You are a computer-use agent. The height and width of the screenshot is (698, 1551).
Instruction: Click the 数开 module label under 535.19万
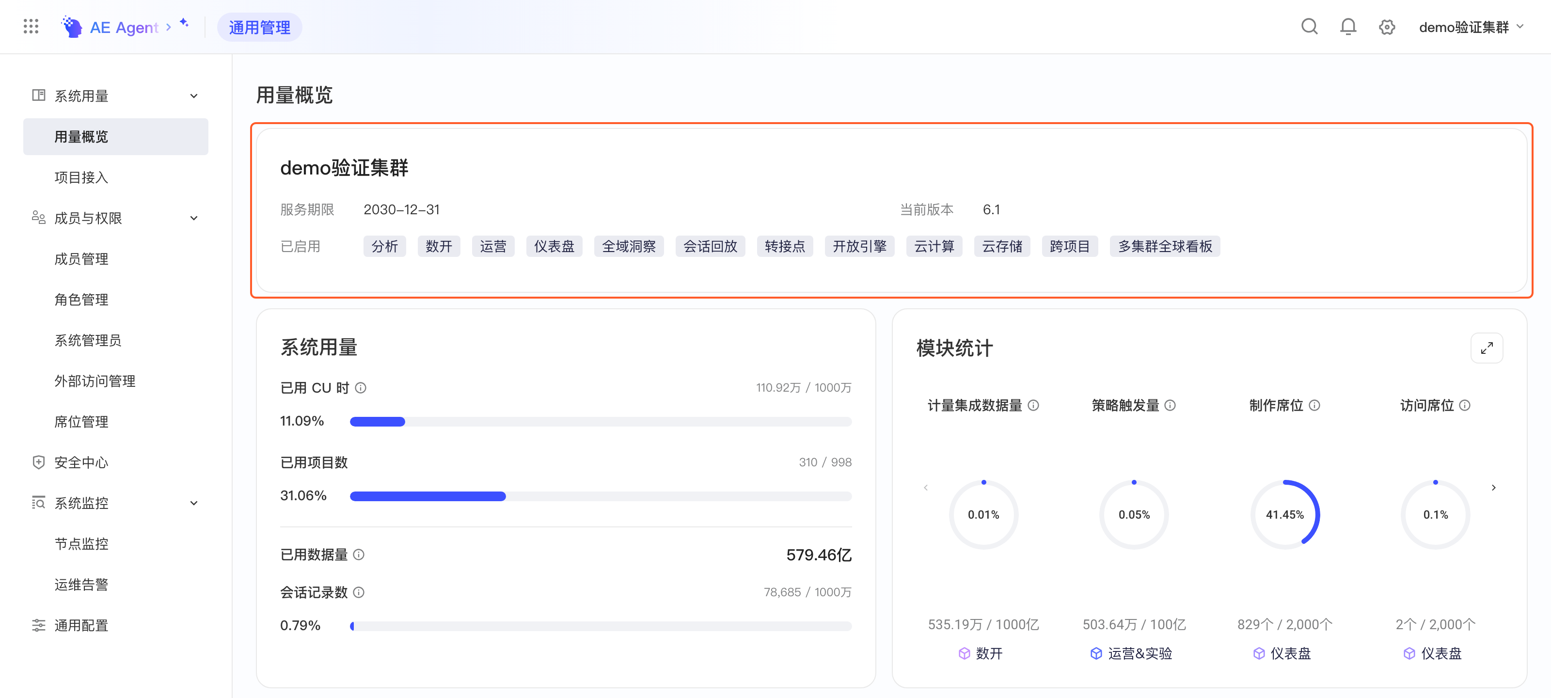pos(981,653)
